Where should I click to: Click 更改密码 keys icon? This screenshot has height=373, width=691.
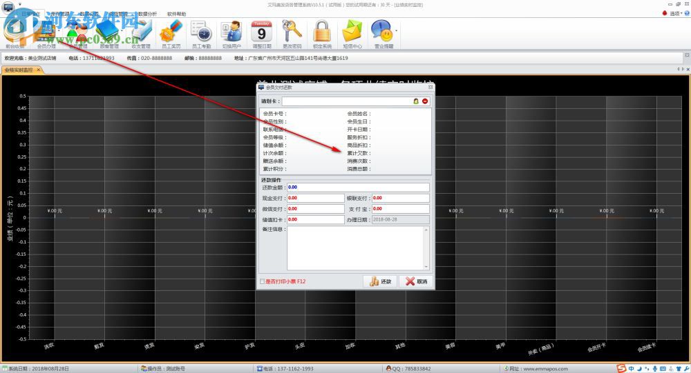292,34
